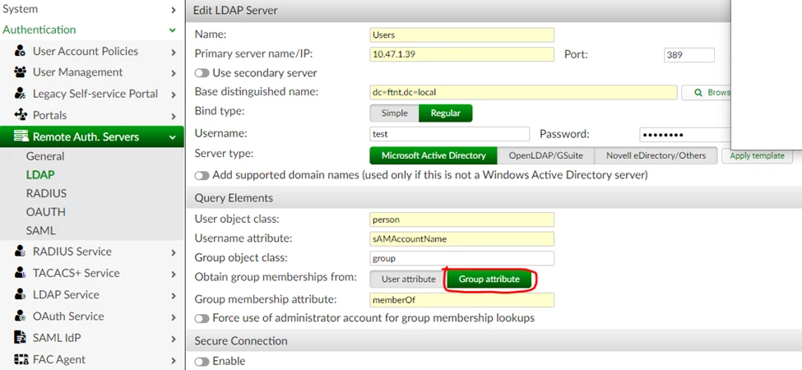Click the Username field containing test

450,134
